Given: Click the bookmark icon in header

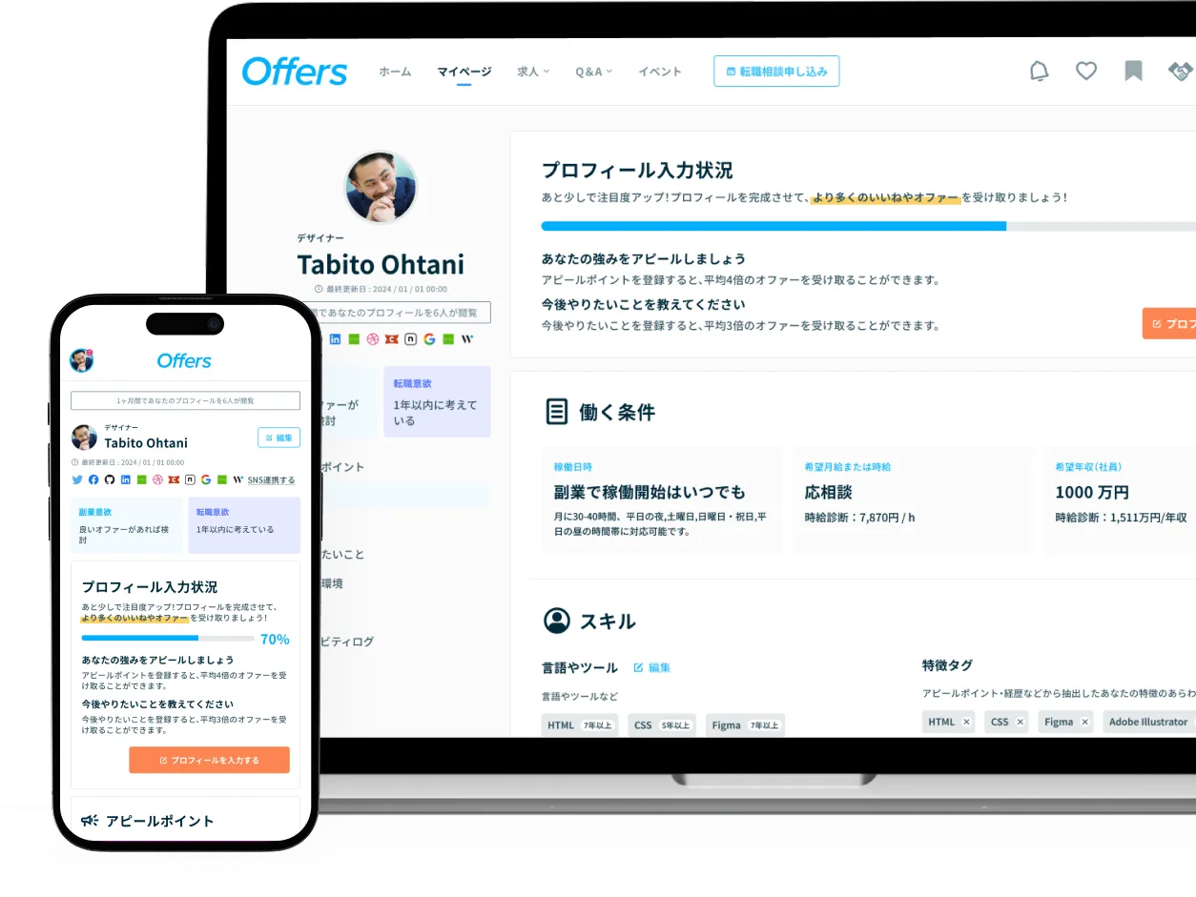Looking at the screenshot, I should pyautogui.click(x=1133, y=71).
